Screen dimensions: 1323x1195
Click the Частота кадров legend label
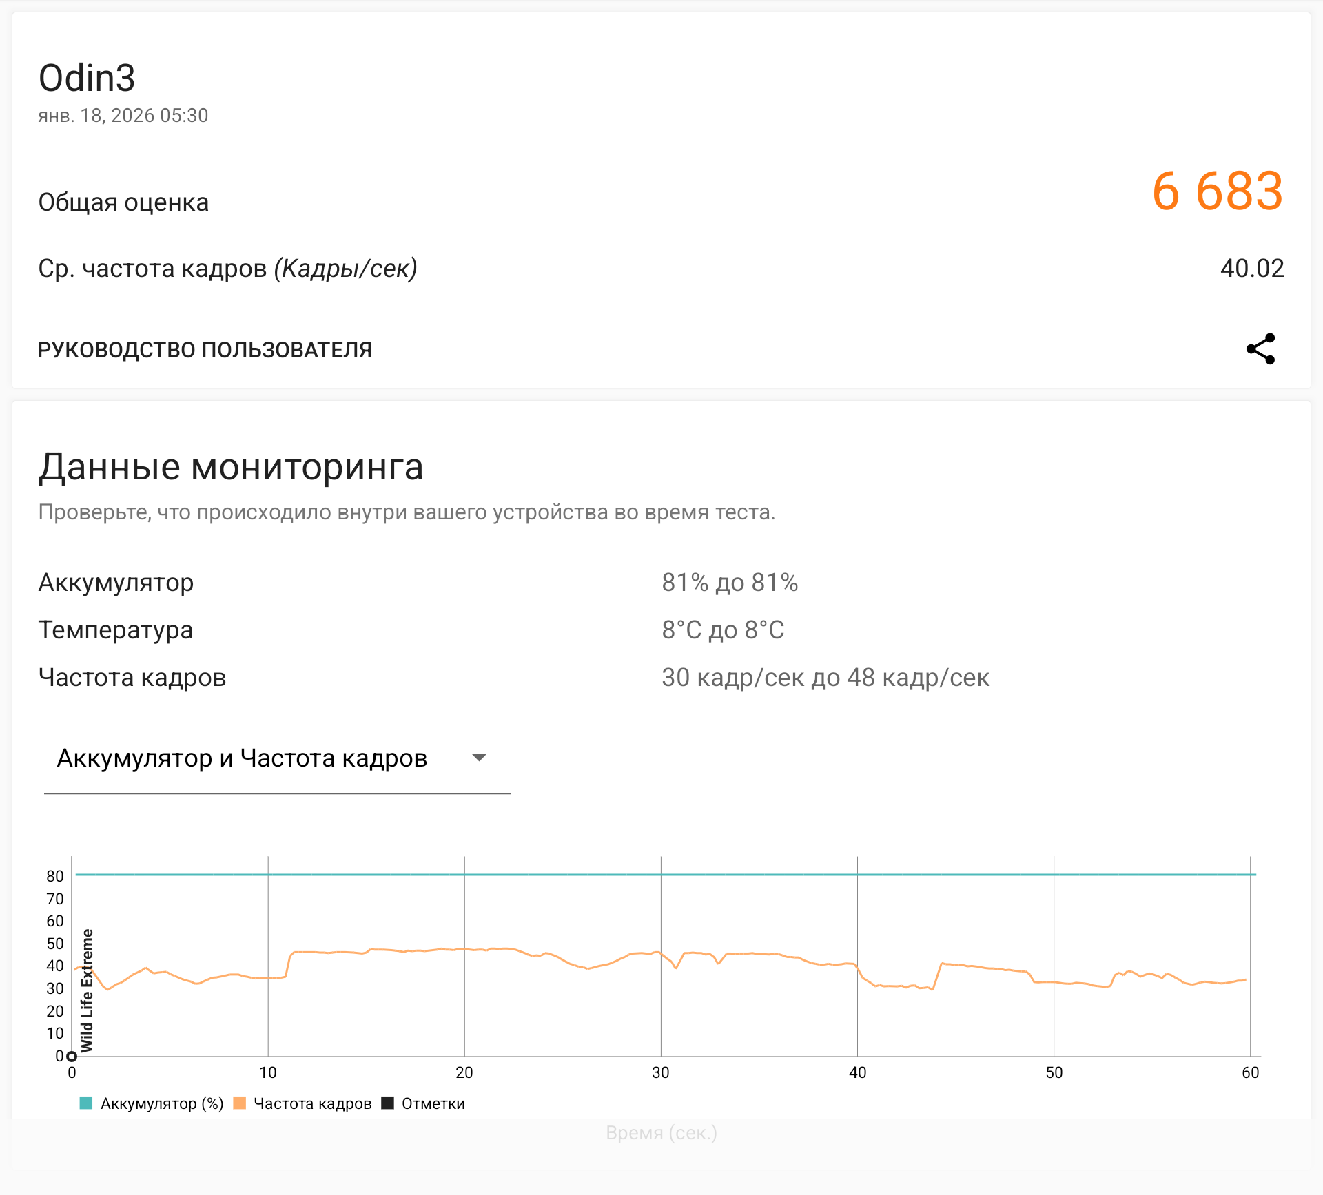coord(312,1103)
